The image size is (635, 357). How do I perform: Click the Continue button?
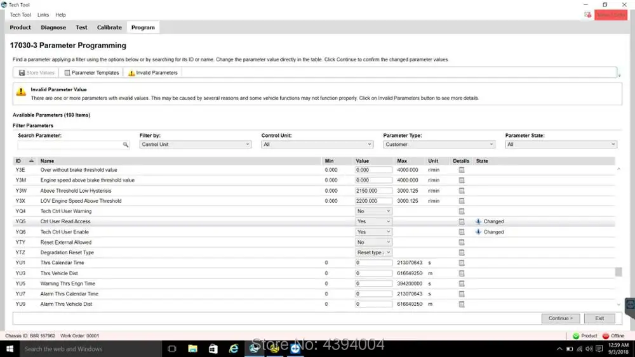[561, 318]
